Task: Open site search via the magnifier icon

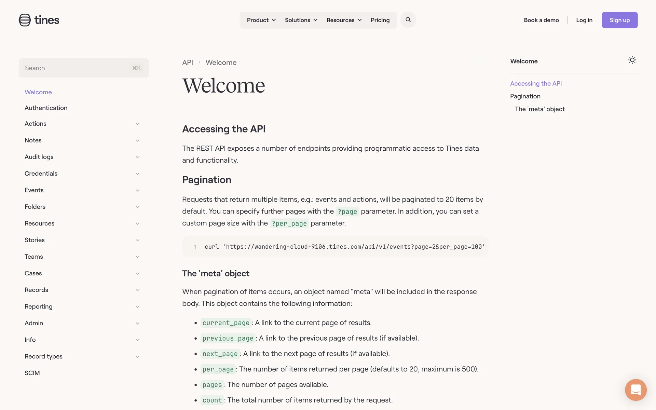Action: [x=408, y=20]
